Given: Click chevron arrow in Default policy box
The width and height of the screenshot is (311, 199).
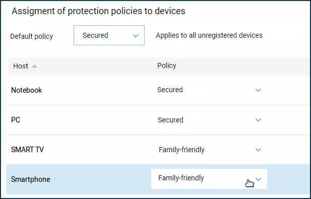Looking at the screenshot, I should (136, 36).
